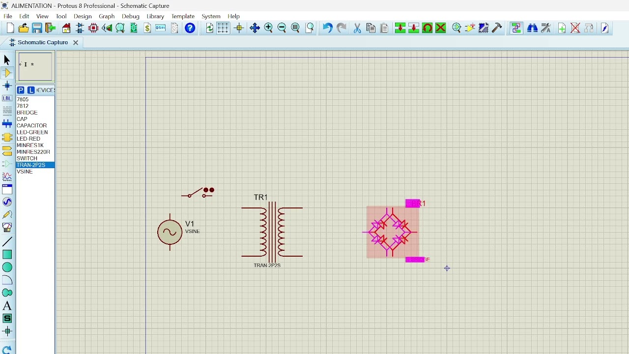
Task: Open the Library menu
Action: coord(155,16)
